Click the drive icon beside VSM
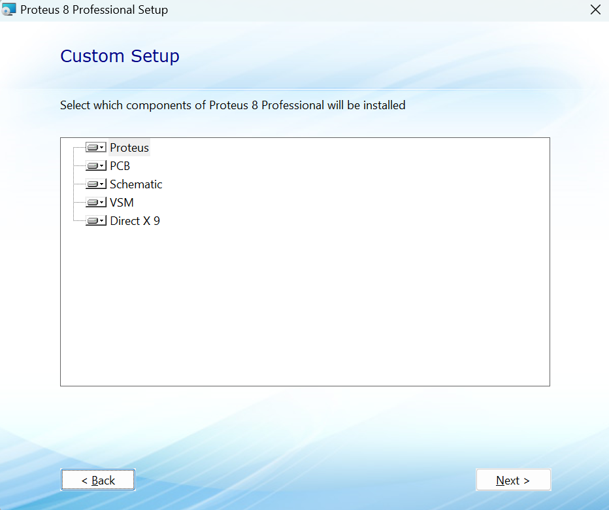Viewport: 609px width, 510px height. coord(92,203)
